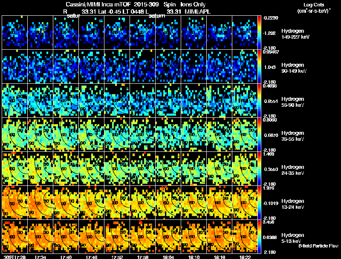Image resolution: width=341 pixels, height=259 pixels.
Task: Select the 'Hydrogen 90-149 keV' row label
Action: pyautogui.click(x=294, y=68)
